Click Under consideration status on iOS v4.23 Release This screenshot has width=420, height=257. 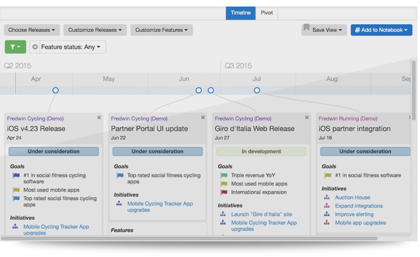point(54,151)
